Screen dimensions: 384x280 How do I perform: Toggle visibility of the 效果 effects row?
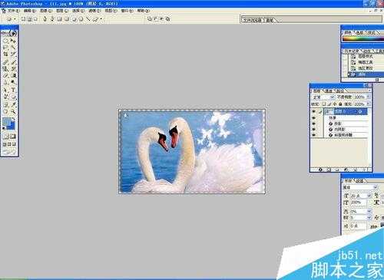(314, 118)
